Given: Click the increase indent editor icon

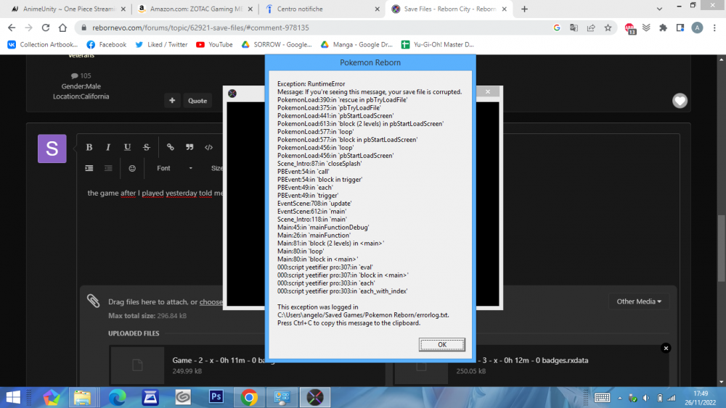Looking at the screenshot, I should (x=89, y=168).
